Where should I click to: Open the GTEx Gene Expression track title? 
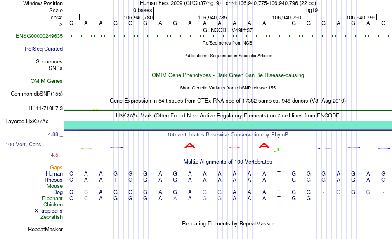[228, 101]
